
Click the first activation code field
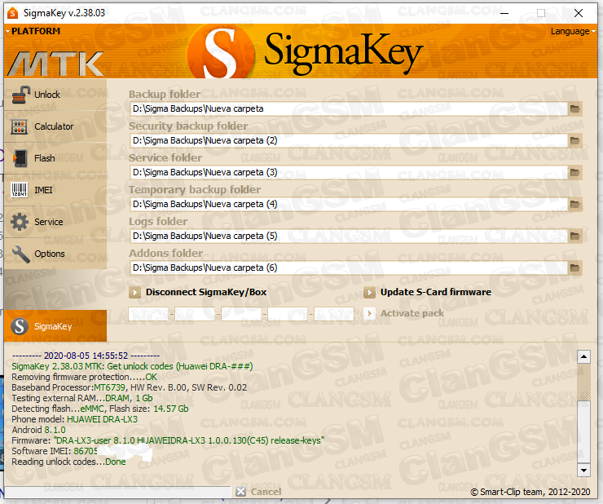(x=148, y=314)
